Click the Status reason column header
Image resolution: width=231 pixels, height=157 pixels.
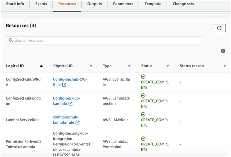192,66
